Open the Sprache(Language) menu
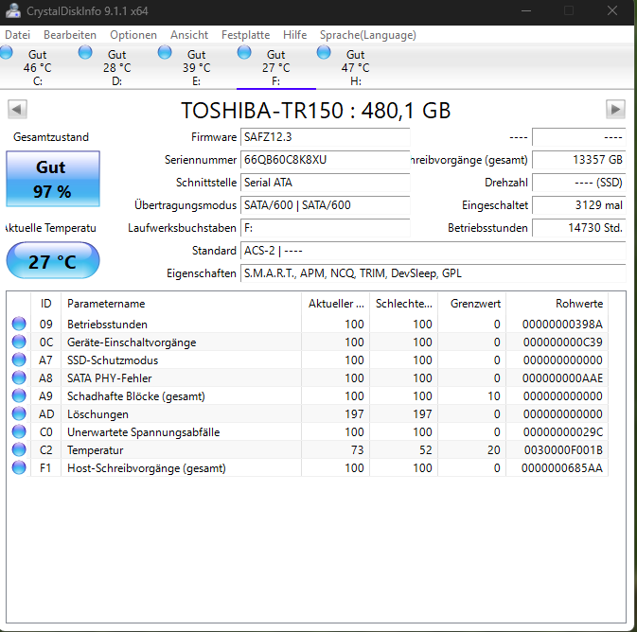The height and width of the screenshot is (632, 637). 367,35
